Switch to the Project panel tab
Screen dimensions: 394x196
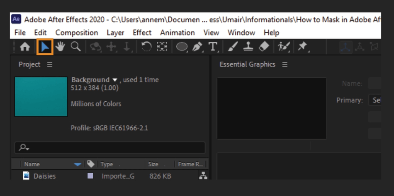click(29, 65)
